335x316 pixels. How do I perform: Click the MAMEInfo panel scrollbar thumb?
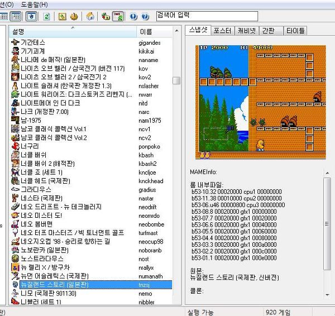pos(327,224)
